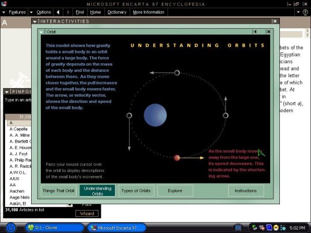
Task: Close the Interactivities window
Action: point(275,21)
